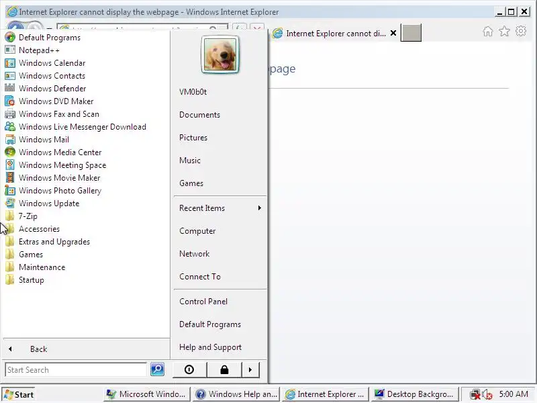Image resolution: width=537 pixels, height=403 pixels.
Task: Click the Internet Explorer Home icon
Action: click(x=488, y=31)
